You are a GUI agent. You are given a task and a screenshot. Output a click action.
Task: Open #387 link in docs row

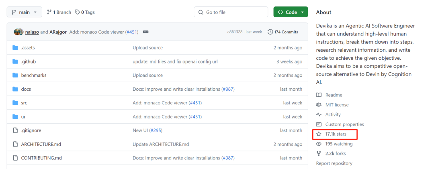[228, 89]
